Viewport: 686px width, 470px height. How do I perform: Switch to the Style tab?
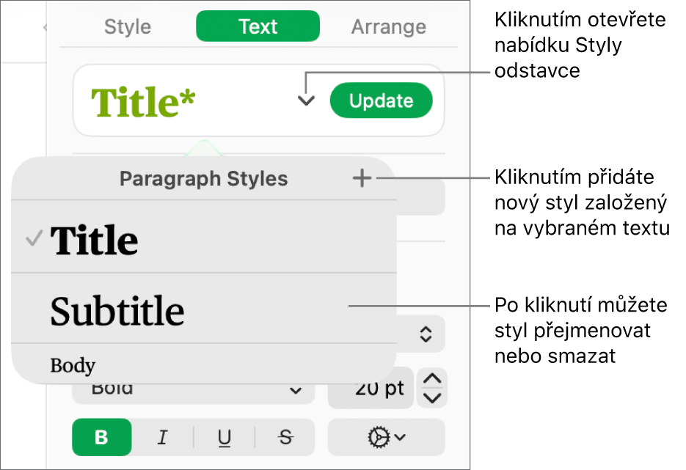(x=126, y=26)
